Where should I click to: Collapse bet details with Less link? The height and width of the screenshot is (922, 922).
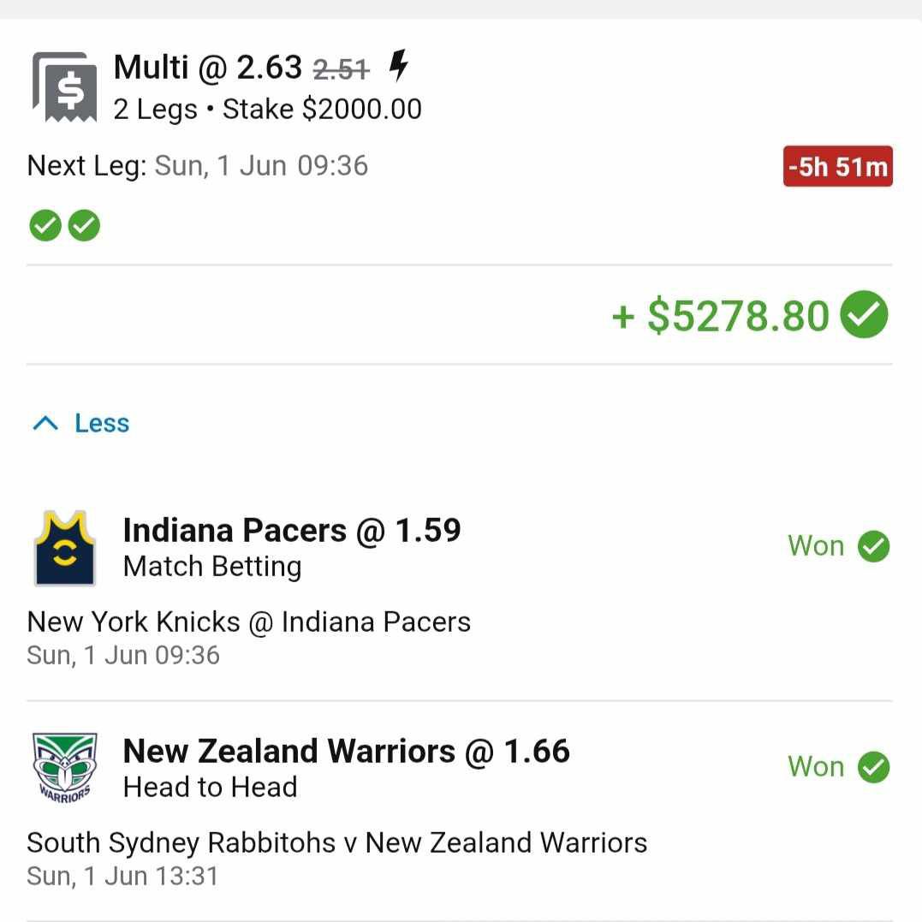coord(101,423)
